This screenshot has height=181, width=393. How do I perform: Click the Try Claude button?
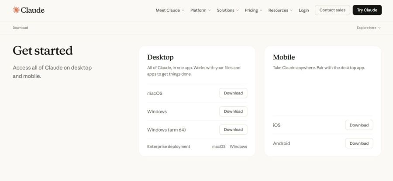(x=367, y=10)
